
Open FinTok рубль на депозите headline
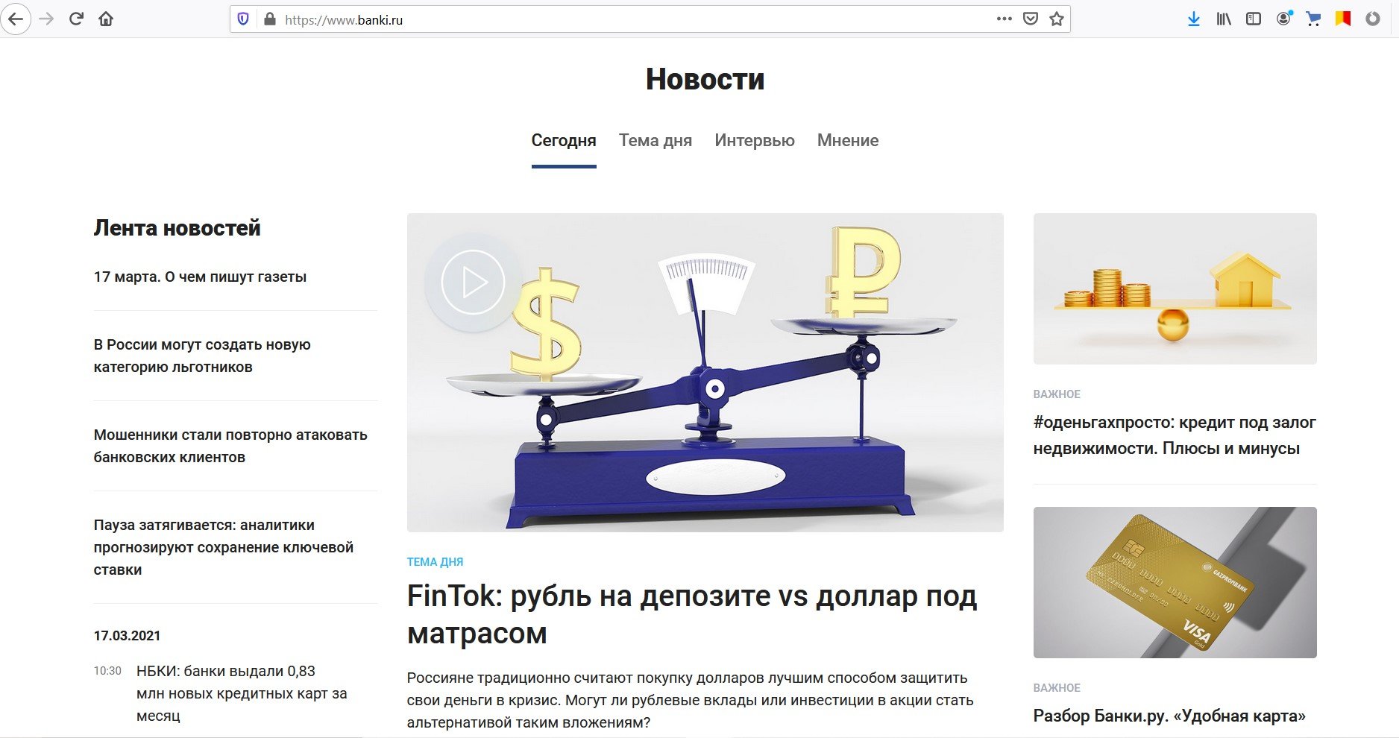pos(692,614)
